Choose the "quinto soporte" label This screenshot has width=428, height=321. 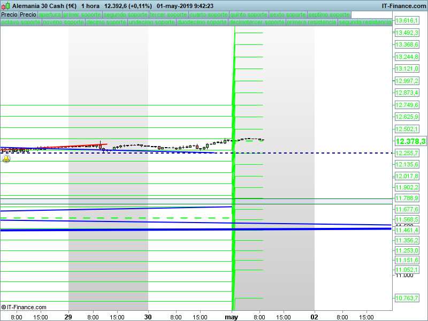tap(249, 15)
